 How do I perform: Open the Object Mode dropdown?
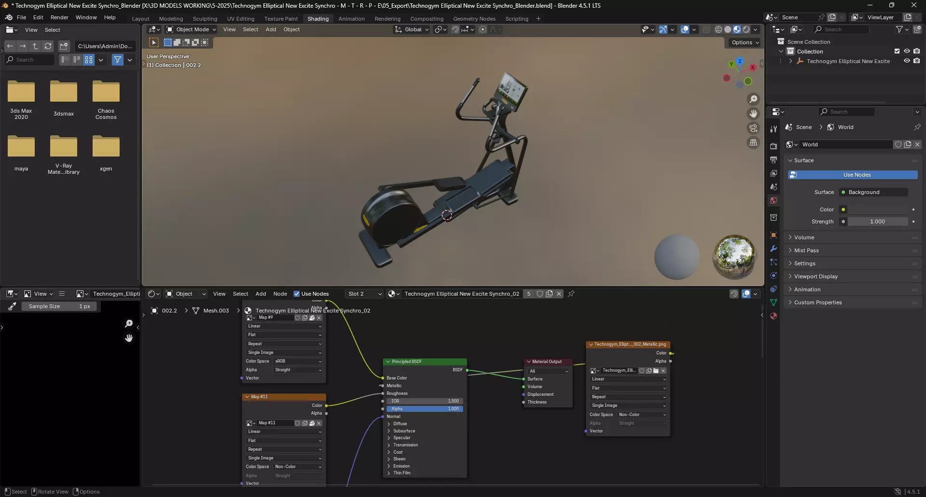point(191,29)
